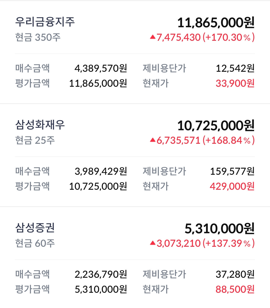Click the 10,725,000원 total valuation headline

point(216,125)
